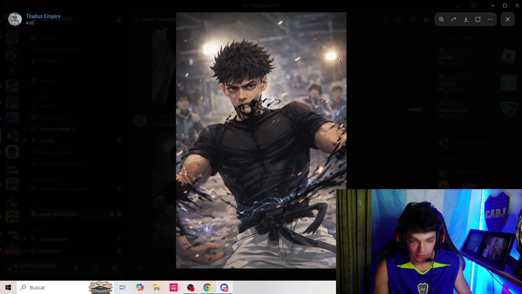522x294 pixels.
Task: Click the Thalius Empire username
Action: [x=43, y=16]
